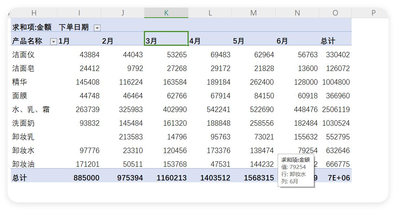Image resolution: width=396 pixels, height=210 pixels.
Task: Click the 5月 column label
Action: (x=238, y=41)
